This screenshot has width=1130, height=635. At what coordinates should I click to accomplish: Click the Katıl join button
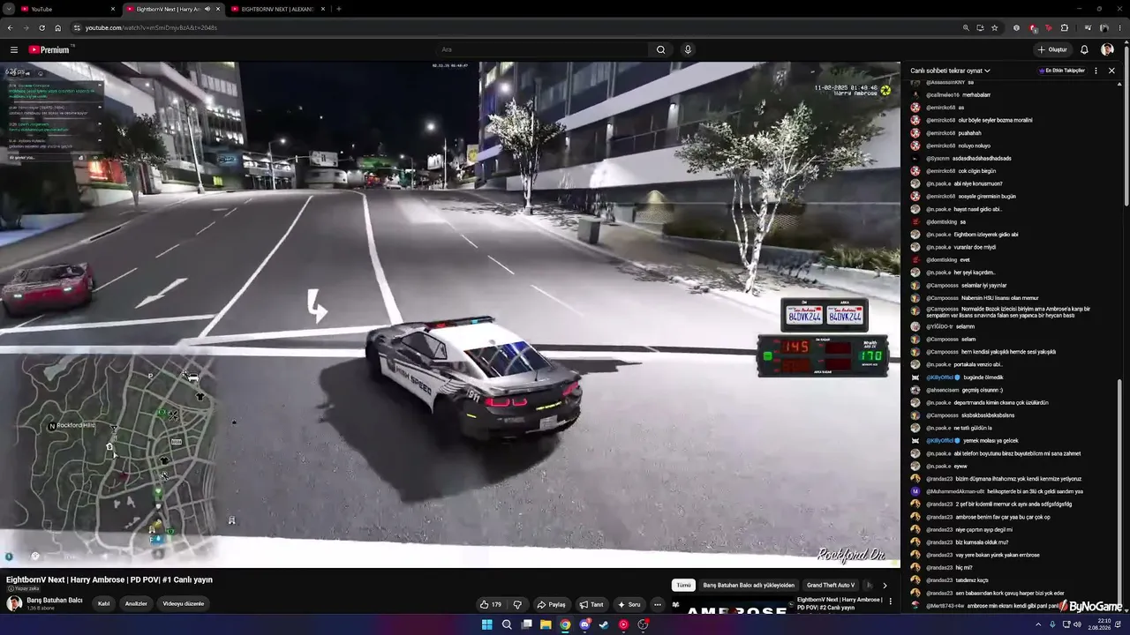pos(103,604)
